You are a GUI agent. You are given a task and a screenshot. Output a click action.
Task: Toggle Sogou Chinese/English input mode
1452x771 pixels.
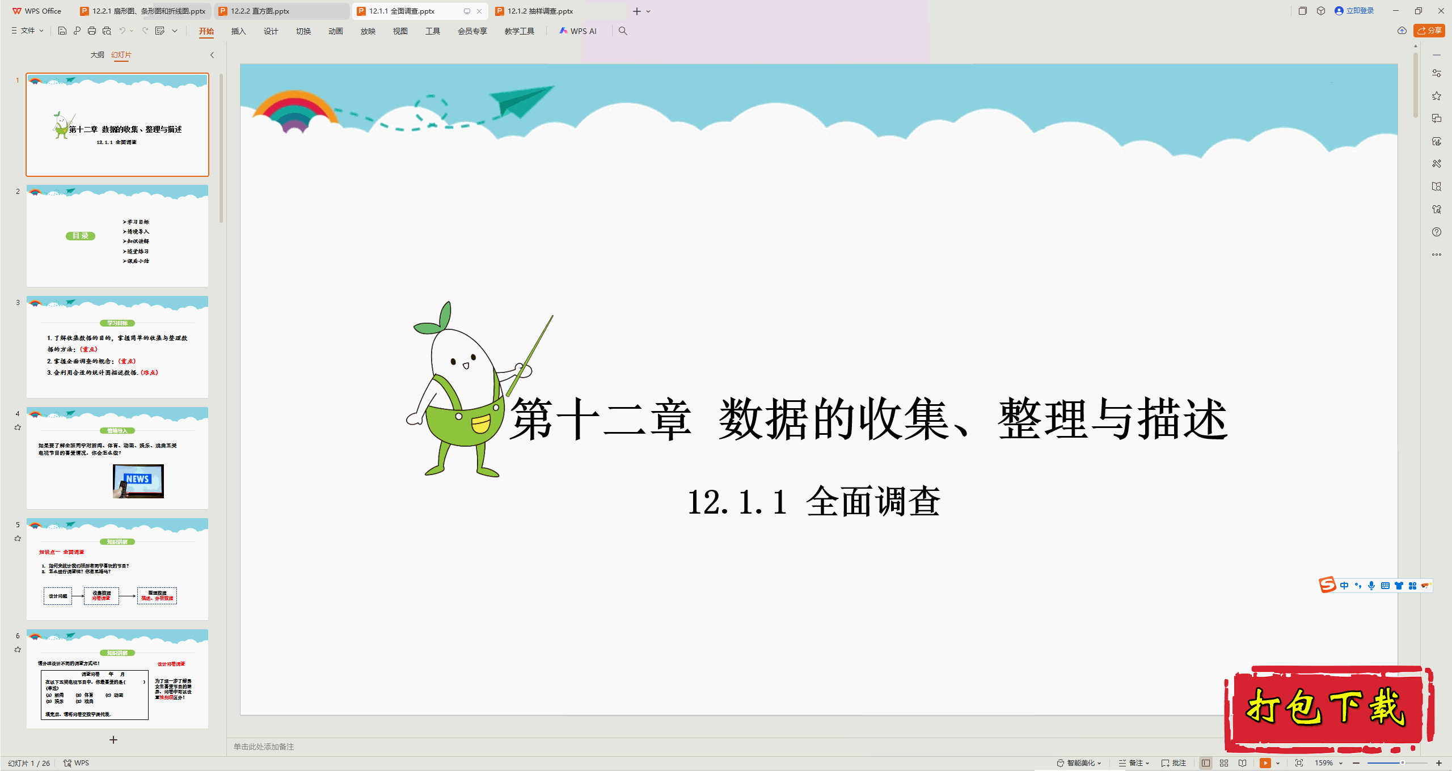pyautogui.click(x=1344, y=586)
